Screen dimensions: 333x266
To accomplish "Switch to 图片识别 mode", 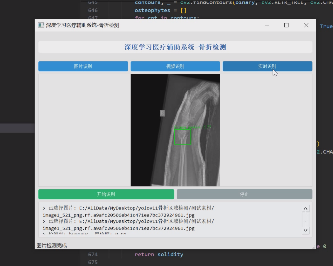I will tap(83, 66).
